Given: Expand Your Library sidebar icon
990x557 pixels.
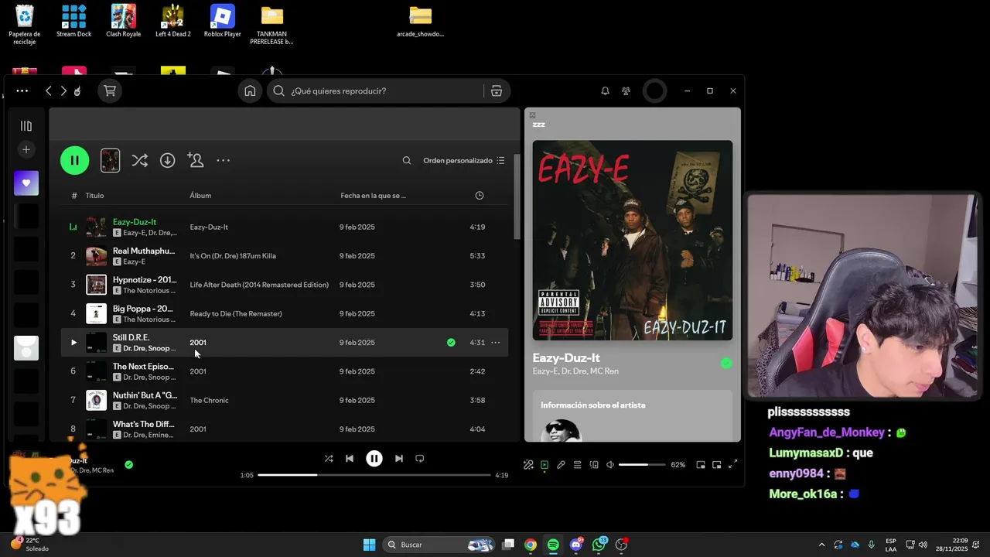Looking at the screenshot, I should pos(26,125).
